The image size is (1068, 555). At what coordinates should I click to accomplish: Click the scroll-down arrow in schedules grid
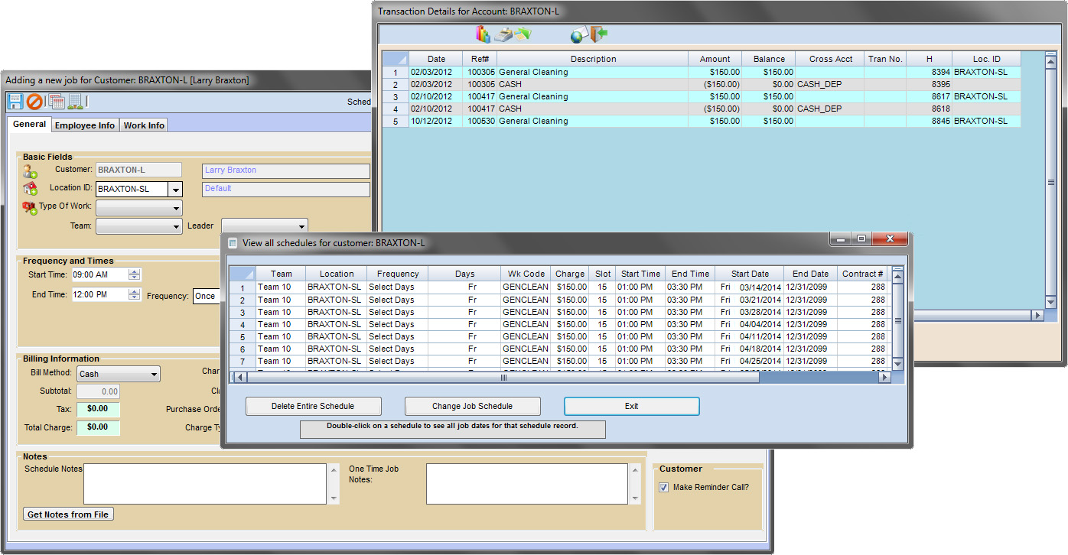coord(898,364)
